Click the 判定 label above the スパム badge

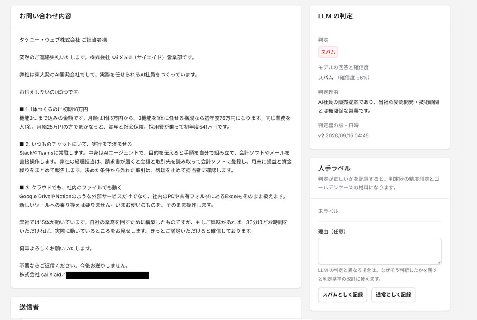click(x=323, y=40)
